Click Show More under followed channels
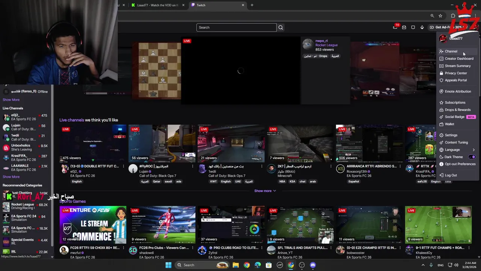The width and height of the screenshot is (481, 271). (x=11, y=100)
